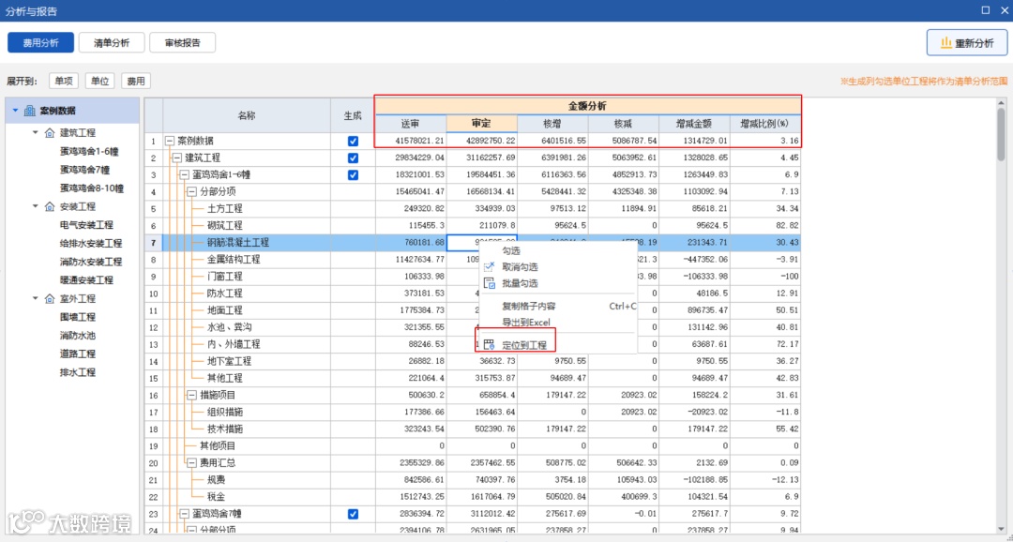Click house icon next to 建筑工程

point(50,132)
